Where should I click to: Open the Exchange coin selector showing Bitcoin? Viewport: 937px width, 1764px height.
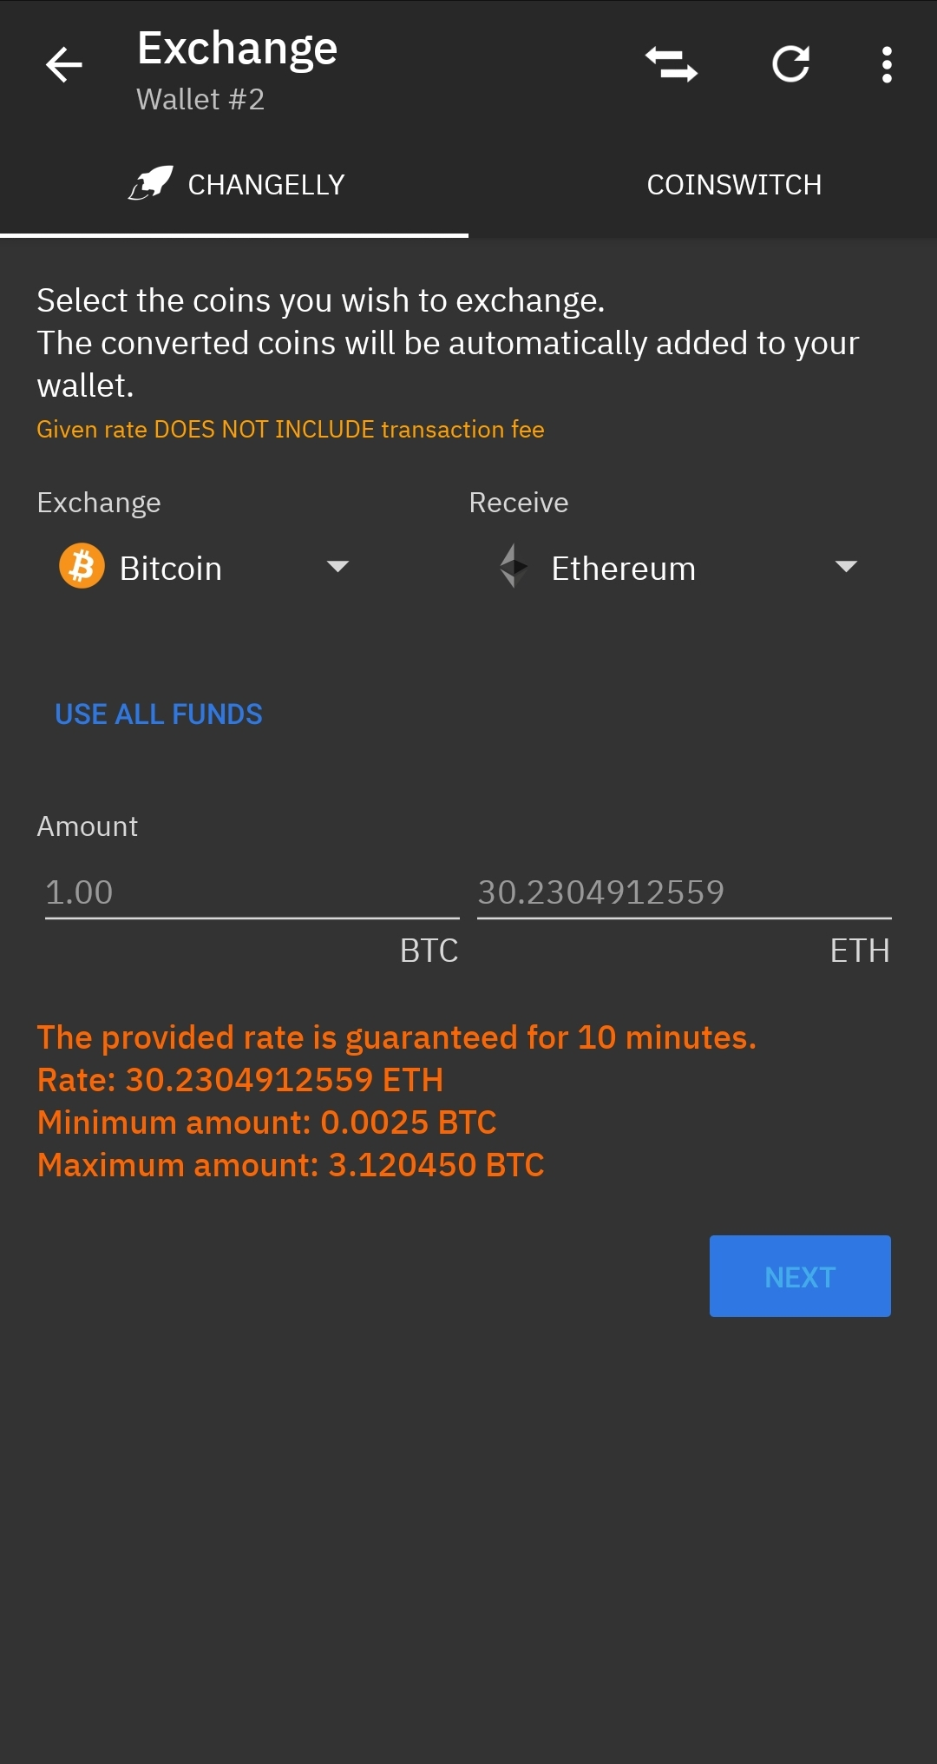pyautogui.click(x=204, y=569)
